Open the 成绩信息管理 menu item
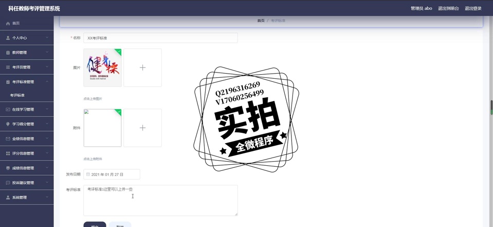The height and width of the screenshot is (227, 493). 23,168
